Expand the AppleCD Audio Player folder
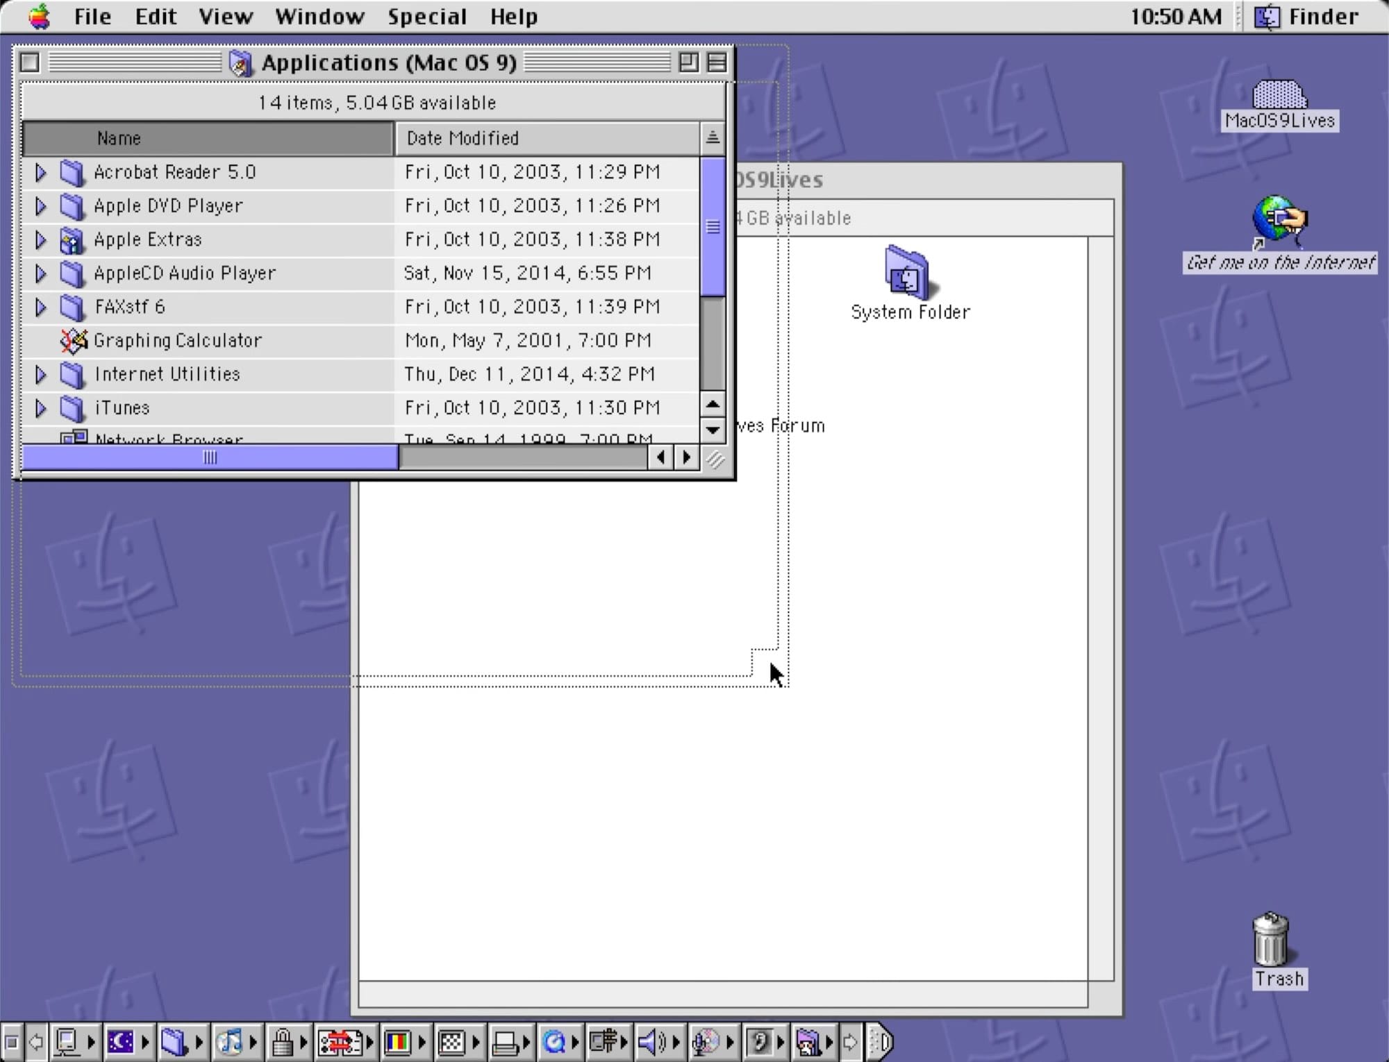This screenshot has width=1389, height=1062. (40, 273)
